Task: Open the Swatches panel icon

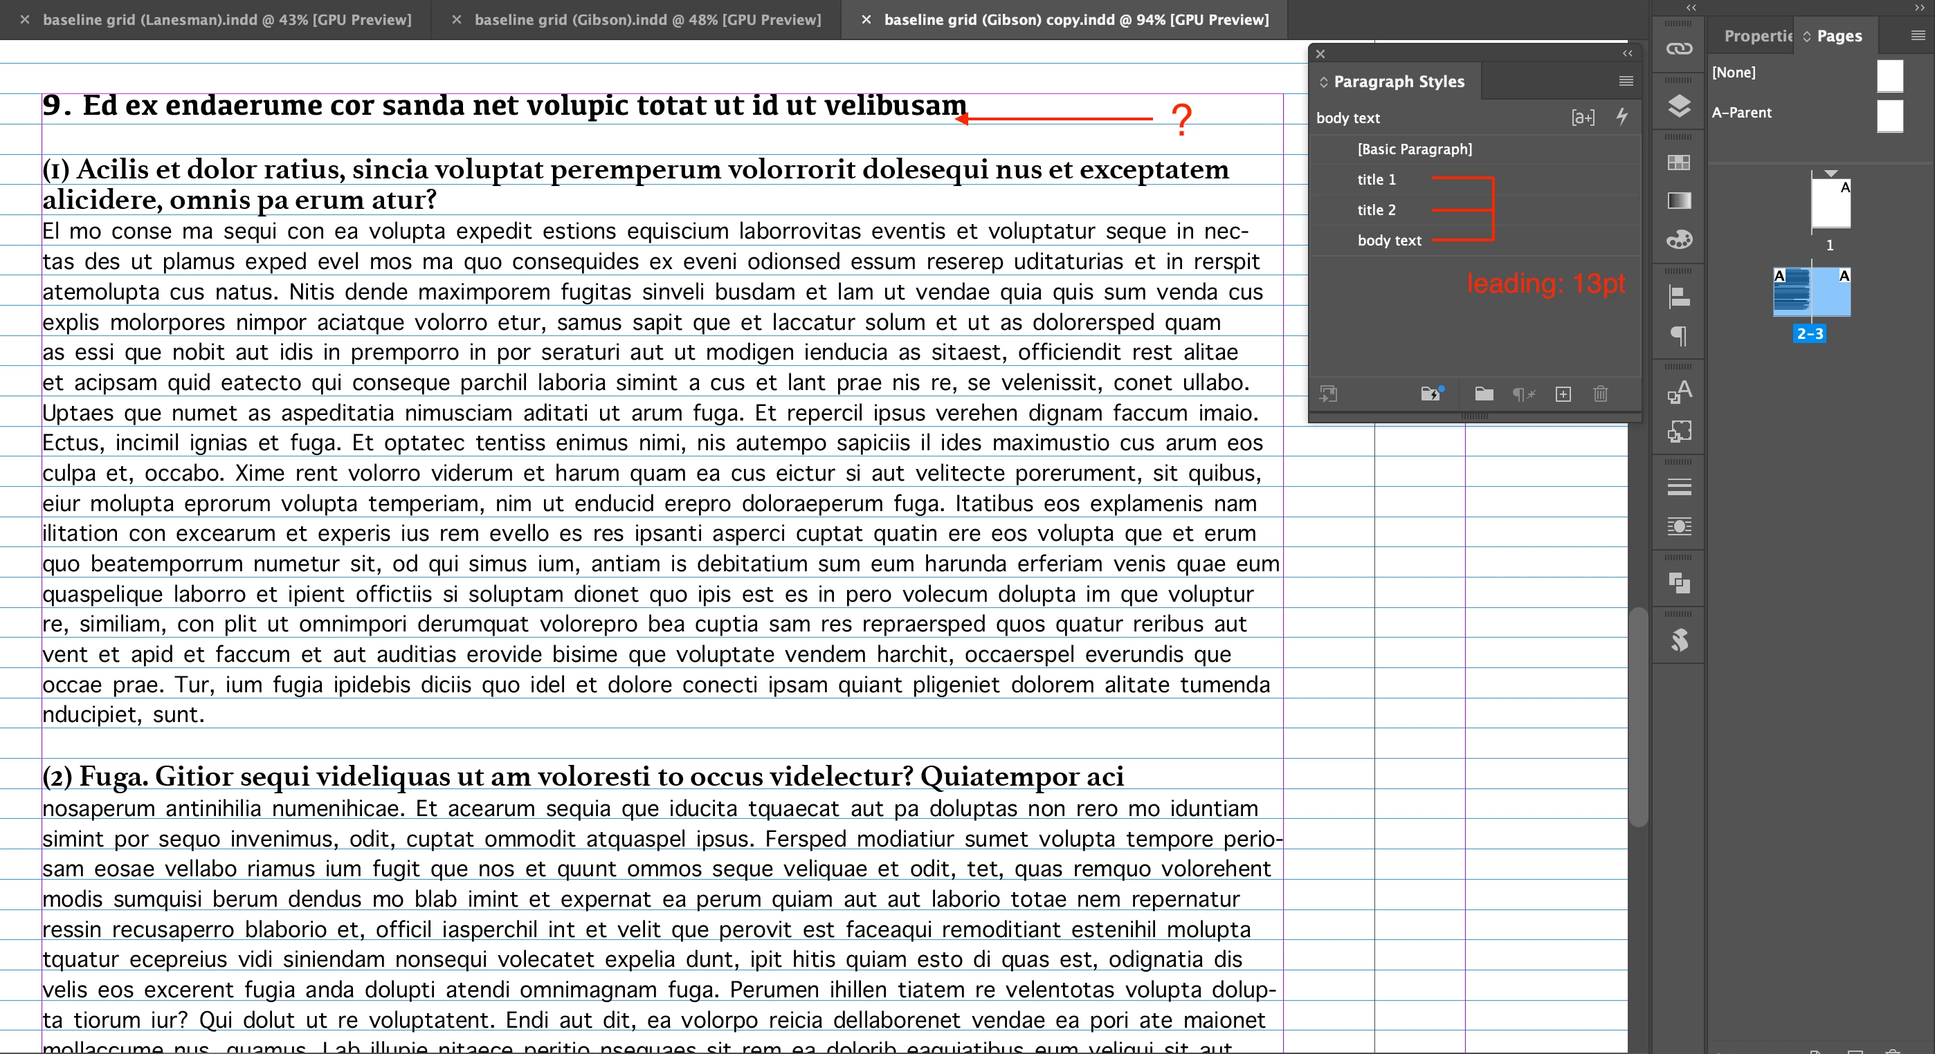Action: click(1679, 163)
